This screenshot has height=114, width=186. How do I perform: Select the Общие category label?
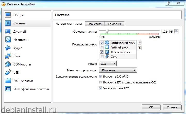tap(19, 15)
